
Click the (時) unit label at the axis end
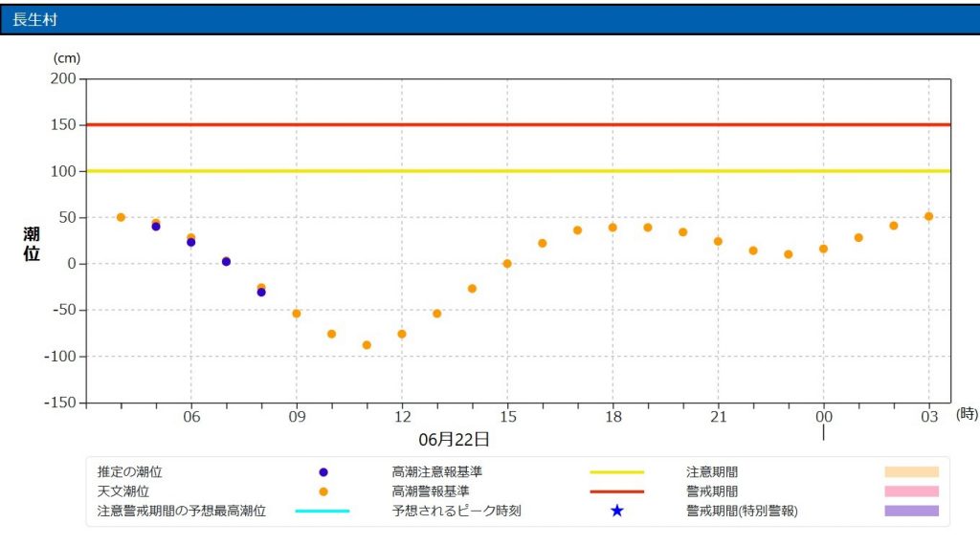(x=967, y=414)
